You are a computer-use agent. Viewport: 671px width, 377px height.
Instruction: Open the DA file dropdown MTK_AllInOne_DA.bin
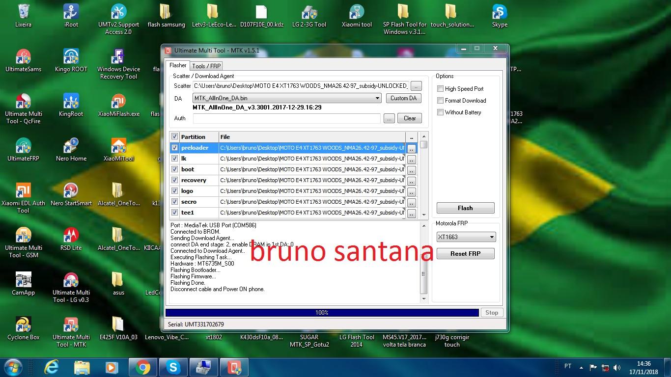287,98
